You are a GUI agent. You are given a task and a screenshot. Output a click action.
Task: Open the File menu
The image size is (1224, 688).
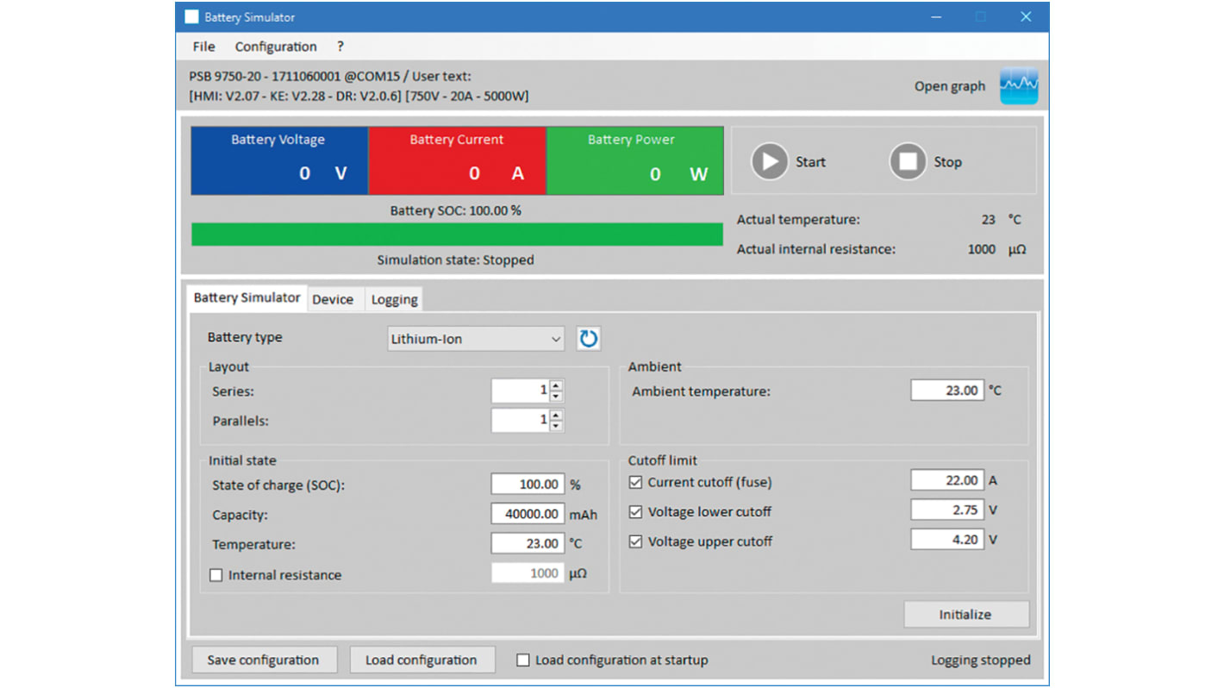(x=203, y=47)
